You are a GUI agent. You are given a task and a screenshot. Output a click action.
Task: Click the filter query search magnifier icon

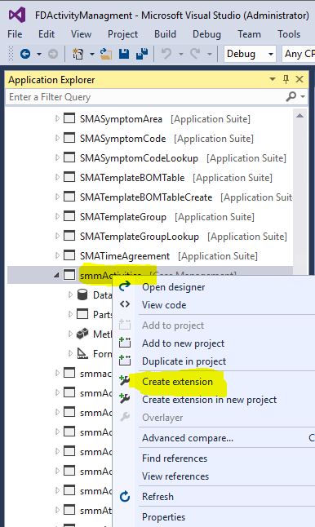pyautogui.click(x=291, y=97)
